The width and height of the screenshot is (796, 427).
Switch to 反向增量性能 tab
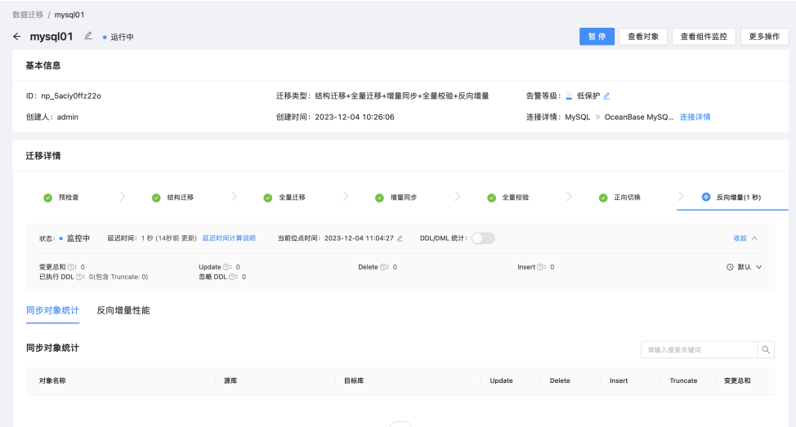123,310
